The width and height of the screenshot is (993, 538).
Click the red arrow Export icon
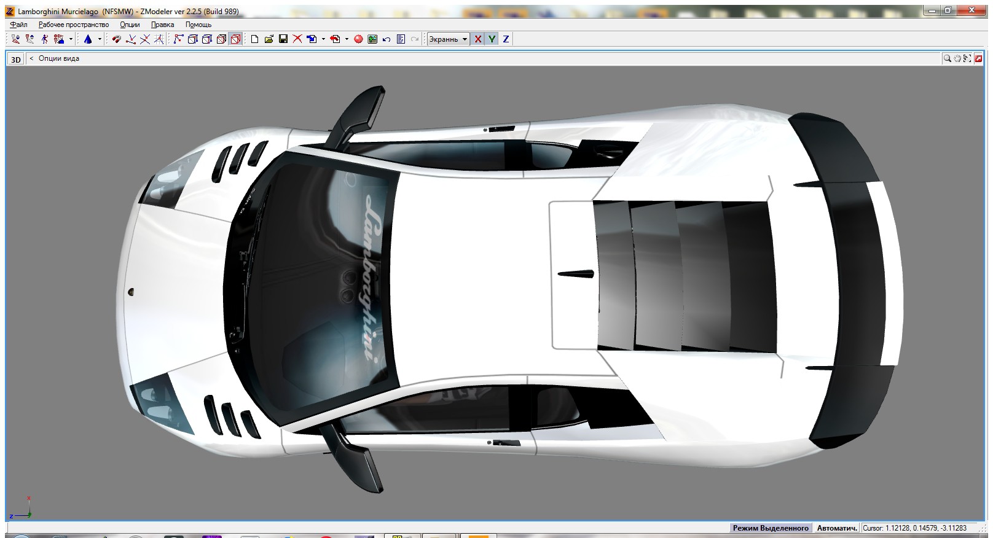336,39
